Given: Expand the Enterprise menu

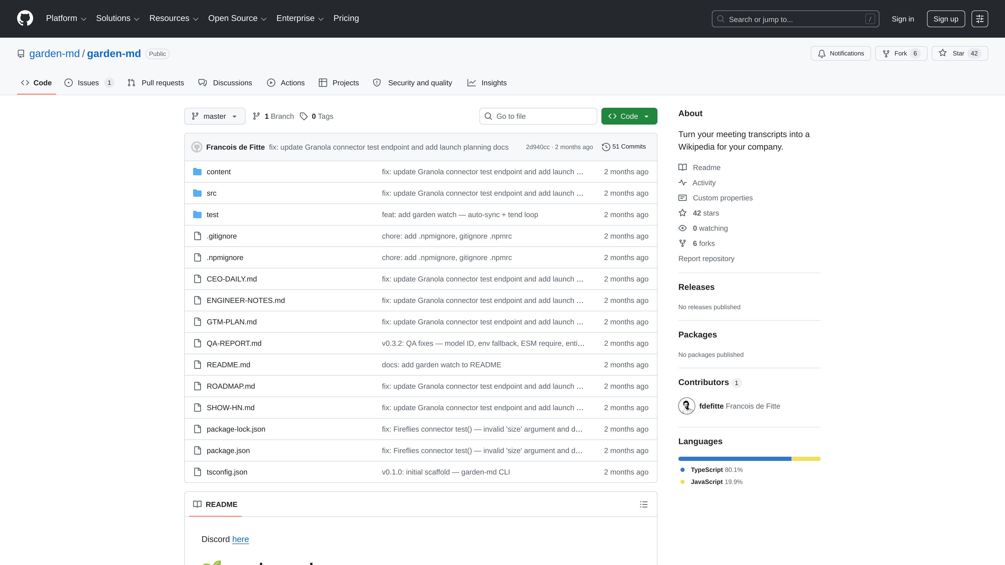Looking at the screenshot, I should (x=300, y=18).
